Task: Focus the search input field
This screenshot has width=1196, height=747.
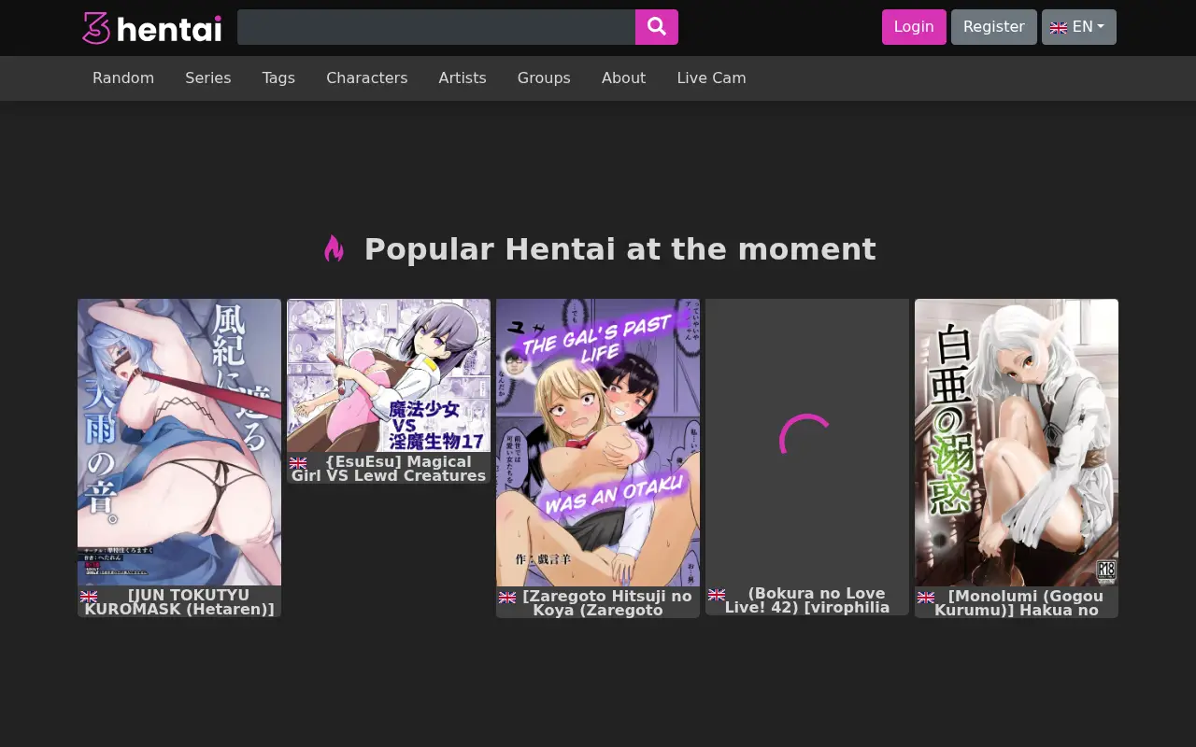Action: point(436,27)
